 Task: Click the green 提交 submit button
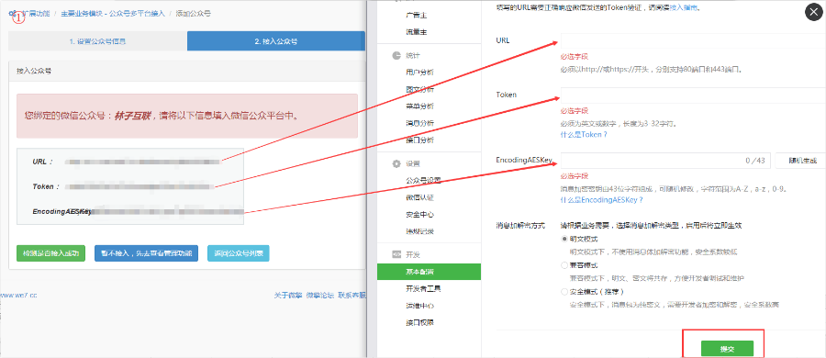727,349
